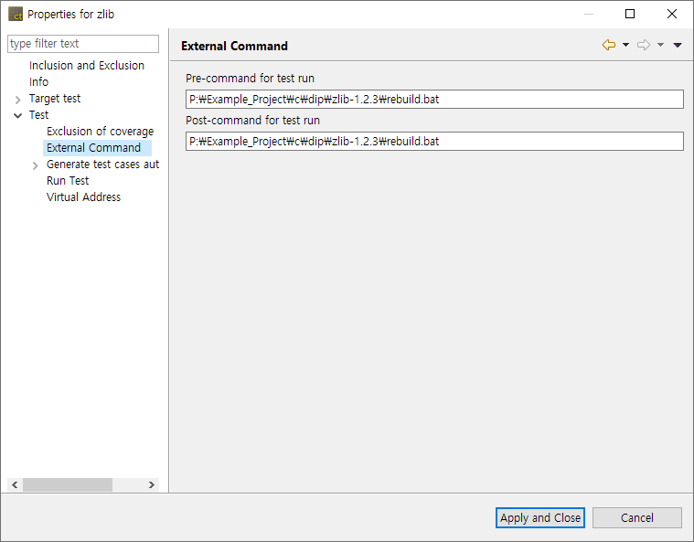Image resolution: width=694 pixels, height=542 pixels.
Task: Open the dialog view menu triangle
Action: [x=678, y=46]
